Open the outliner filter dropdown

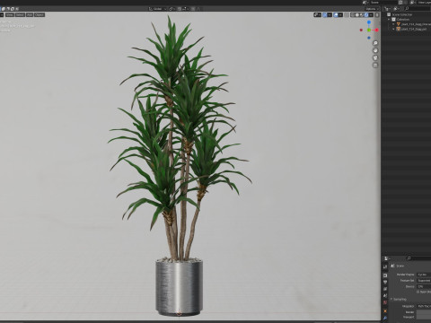click(x=396, y=9)
